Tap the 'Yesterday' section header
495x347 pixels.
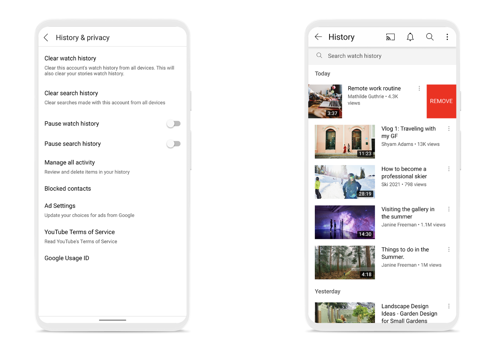[x=327, y=291]
